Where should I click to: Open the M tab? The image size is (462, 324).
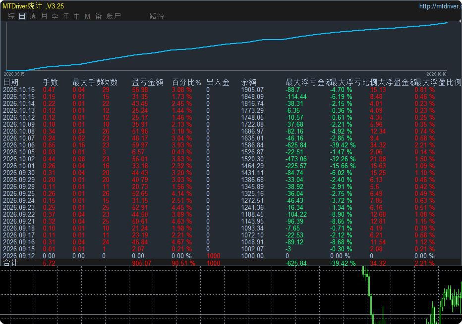[88, 16]
